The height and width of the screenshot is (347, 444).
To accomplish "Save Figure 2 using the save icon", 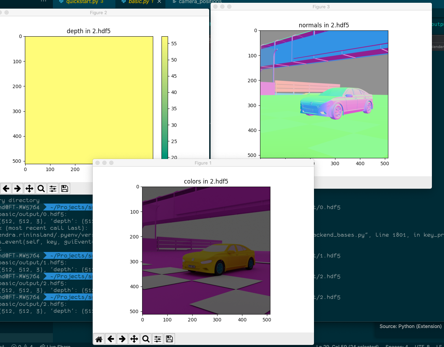I will (x=64, y=188).
